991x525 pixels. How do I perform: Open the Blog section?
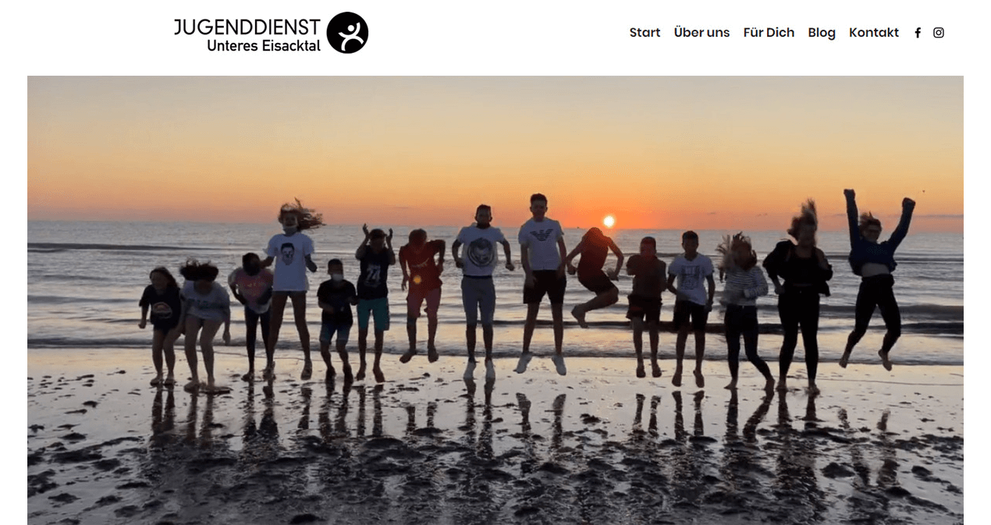822,33
